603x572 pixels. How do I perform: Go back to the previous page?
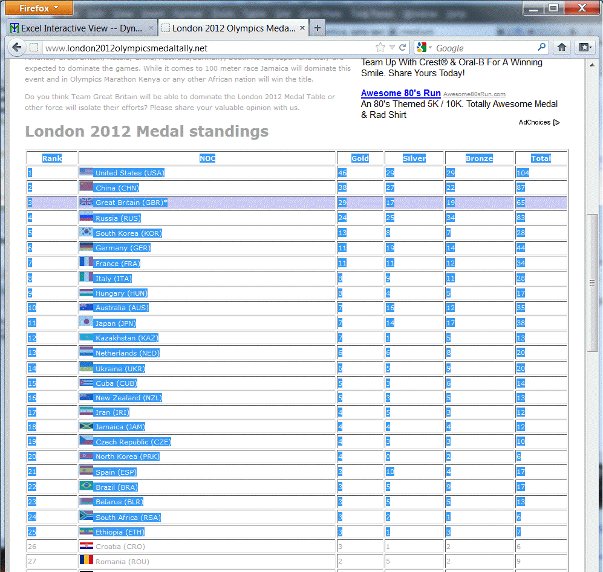click(x=16, y=48)
